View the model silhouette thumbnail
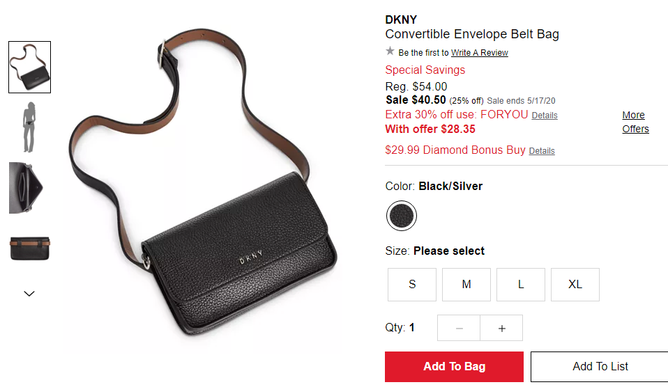Viewport: 668px width, 387px height. [29, 127]
